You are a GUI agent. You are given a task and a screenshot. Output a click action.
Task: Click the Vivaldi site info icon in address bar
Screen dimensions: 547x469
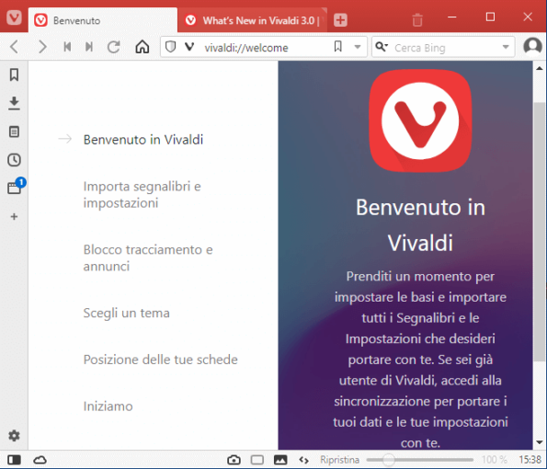(189, 47)
